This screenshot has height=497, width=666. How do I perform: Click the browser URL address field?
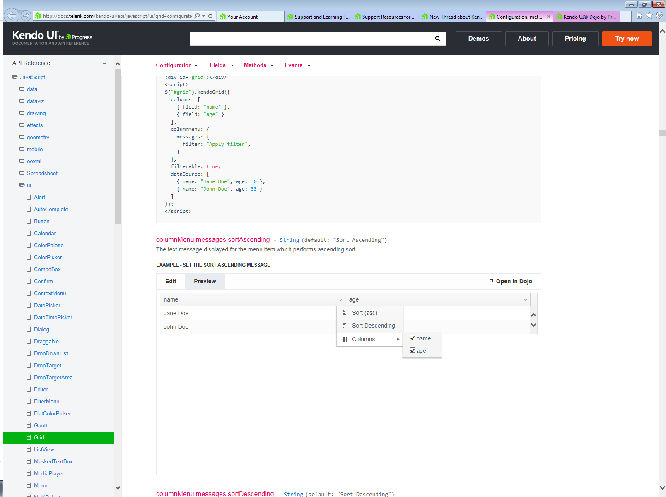[117, 16]
